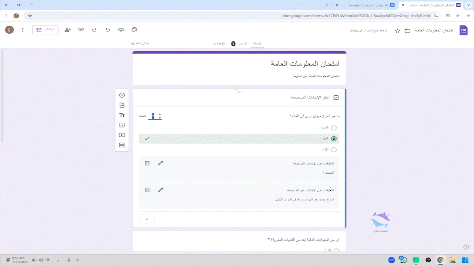Screen dimensions: 474x266
Task: Add a video from the side toolbar
Action: pyautogui.click(x=122, y=135)
